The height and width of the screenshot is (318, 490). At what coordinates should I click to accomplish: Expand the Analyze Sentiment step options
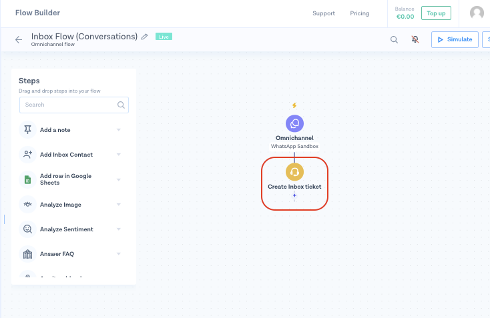pyautogui.click(x=119, y=229)
